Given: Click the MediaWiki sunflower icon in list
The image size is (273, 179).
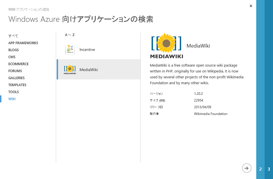Looking at the screenshot, I should click(70, 70).
